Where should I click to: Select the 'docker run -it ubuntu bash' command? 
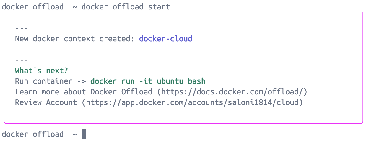(148, 81)
